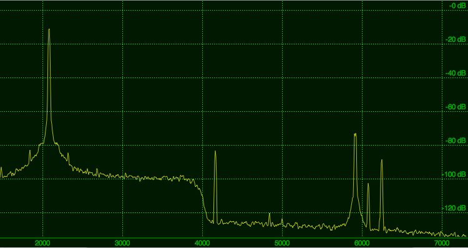Click the tallest spectrum peak near 2000

click(49, 30)
